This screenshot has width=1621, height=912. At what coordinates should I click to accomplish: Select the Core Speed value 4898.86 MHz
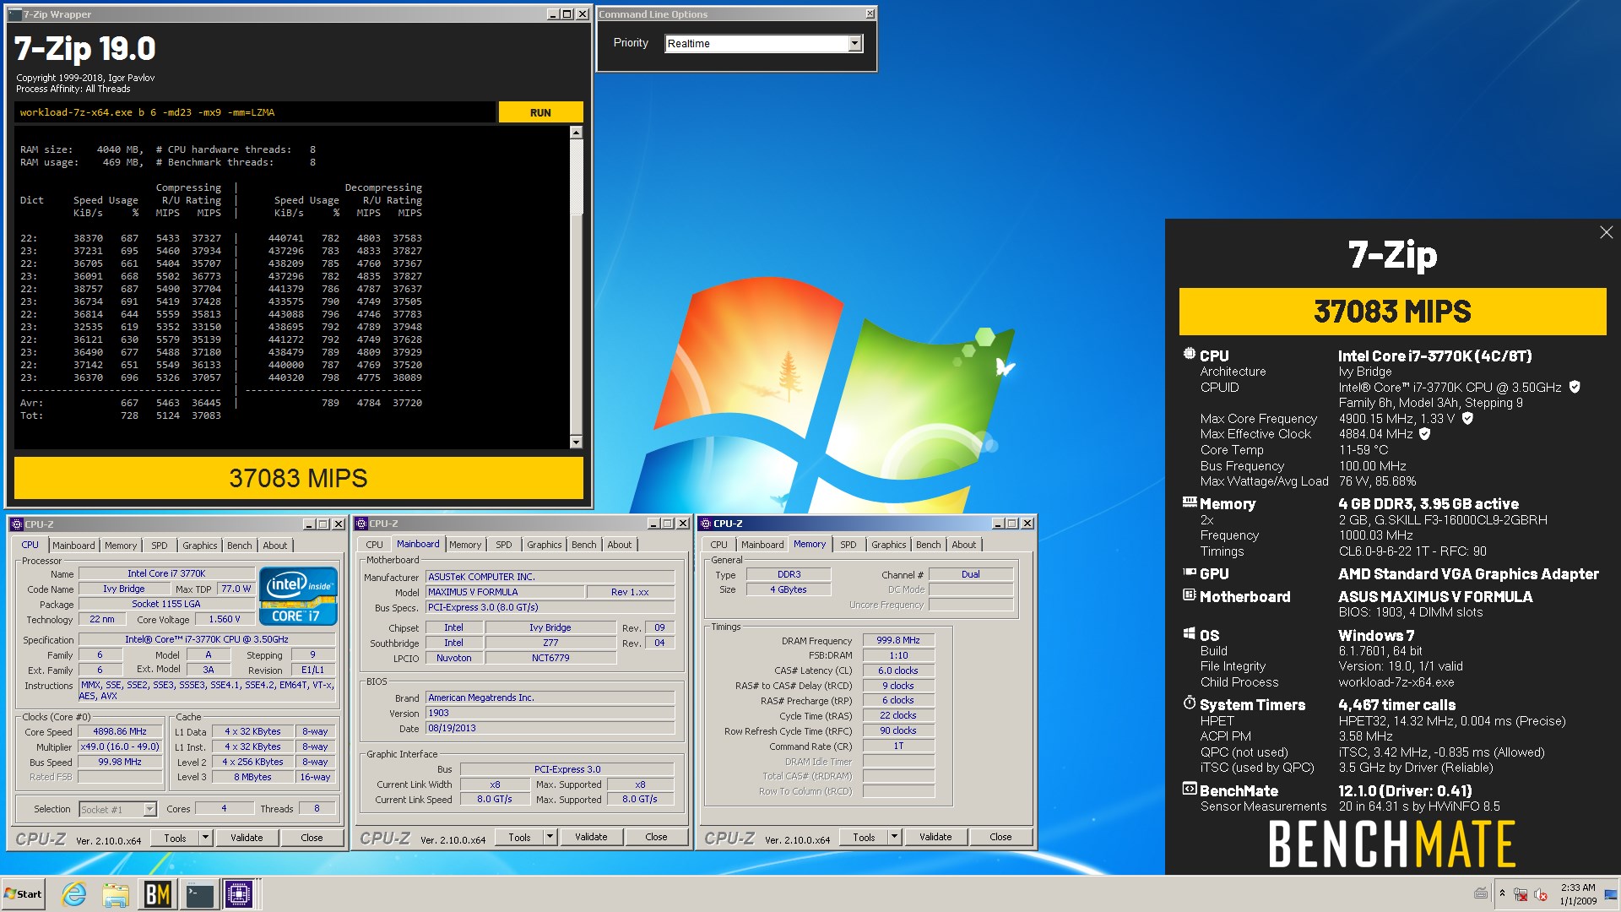pos(119,731)
